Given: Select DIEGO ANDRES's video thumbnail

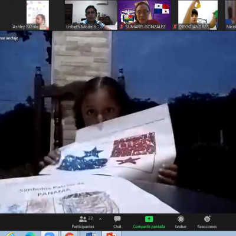Looking at the screenshot, I should [x=198, y=15].
